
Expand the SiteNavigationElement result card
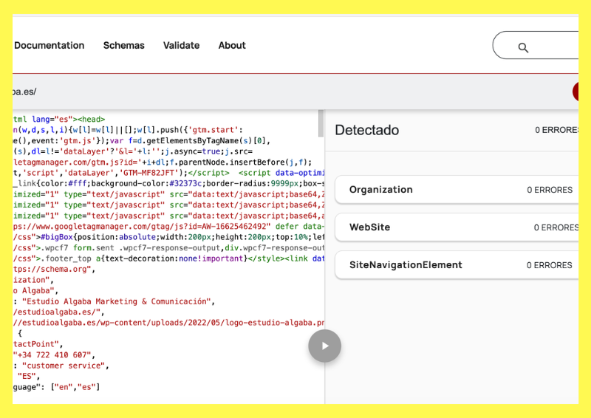pos(457,265)
